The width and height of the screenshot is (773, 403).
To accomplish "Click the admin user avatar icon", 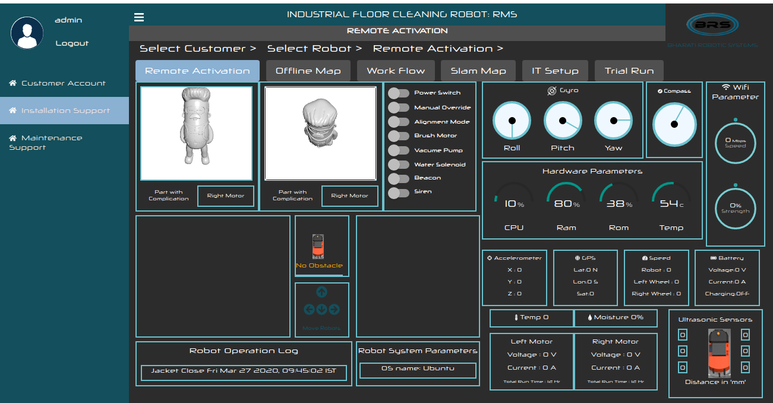I will point(27,33).
